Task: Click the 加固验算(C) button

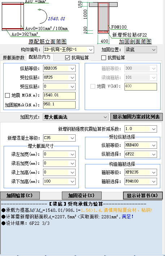Action: coord(20,196)
